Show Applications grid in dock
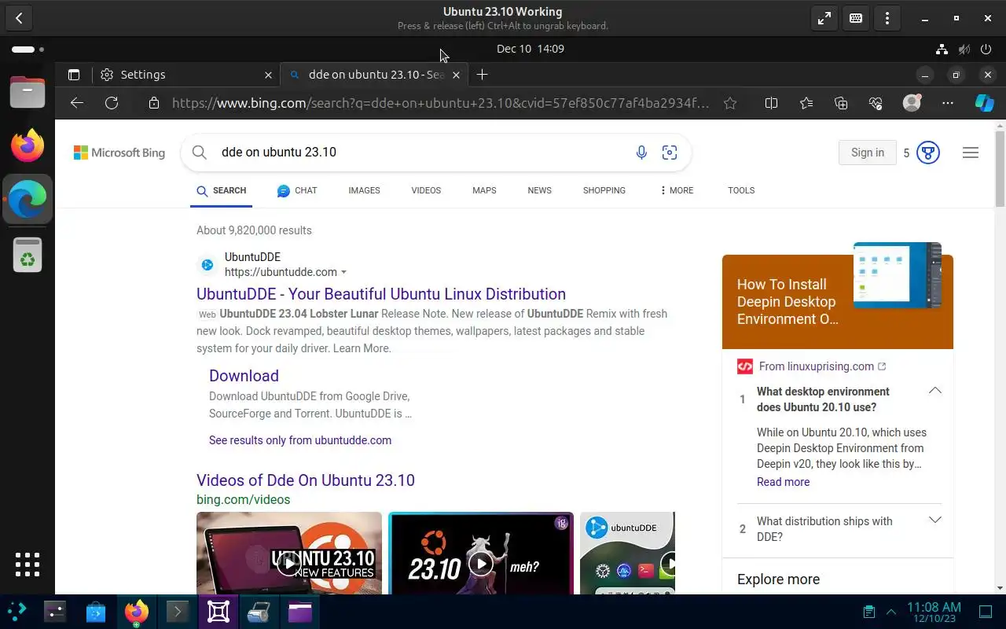This screenshot has height=629, width=1006. click(28, 565)
